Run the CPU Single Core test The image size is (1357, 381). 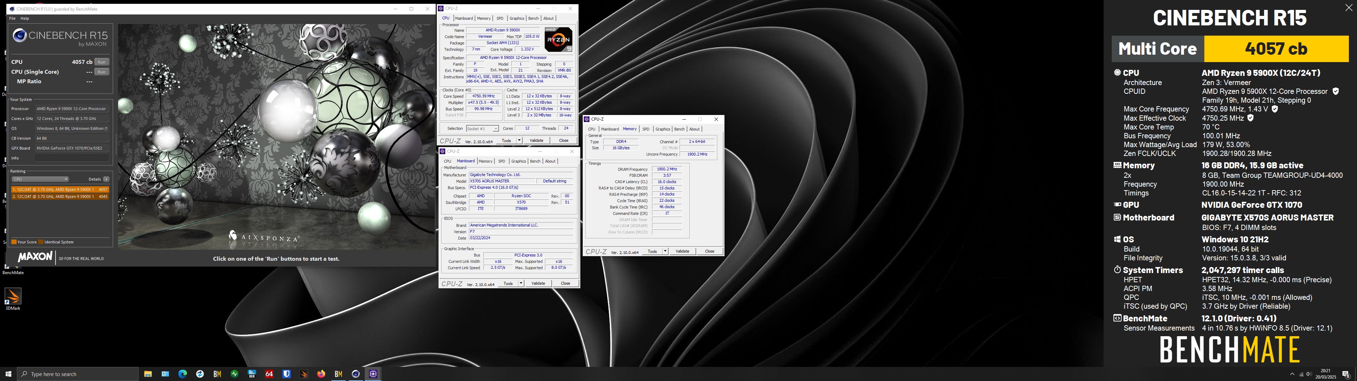click(102, 72)
